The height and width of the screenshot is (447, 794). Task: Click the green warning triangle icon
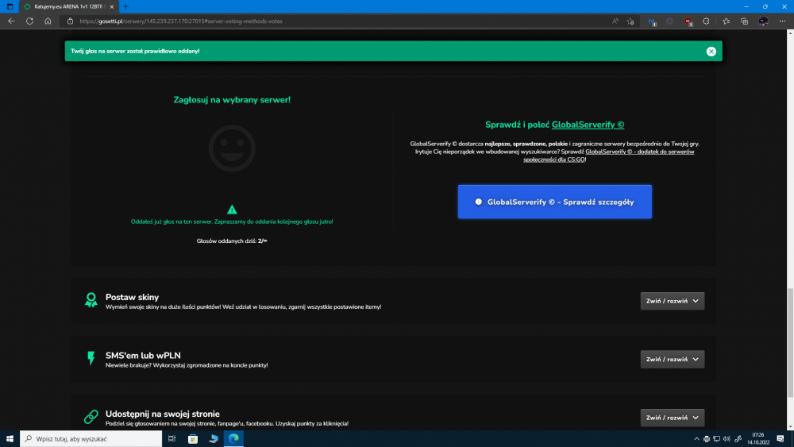click(x=232, y=210)
